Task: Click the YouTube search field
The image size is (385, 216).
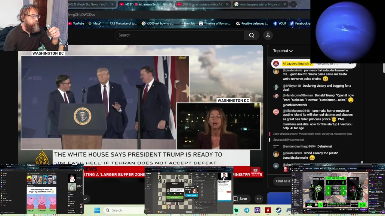Action: click(179, 35)
